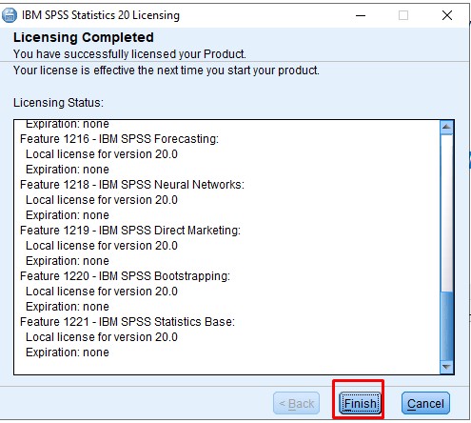Screen dimensions: 471x423
Task: Click the window title text in title bar
Action: 101,15
